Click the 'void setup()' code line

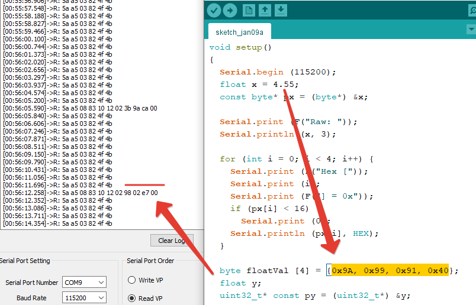click(240, 47)
